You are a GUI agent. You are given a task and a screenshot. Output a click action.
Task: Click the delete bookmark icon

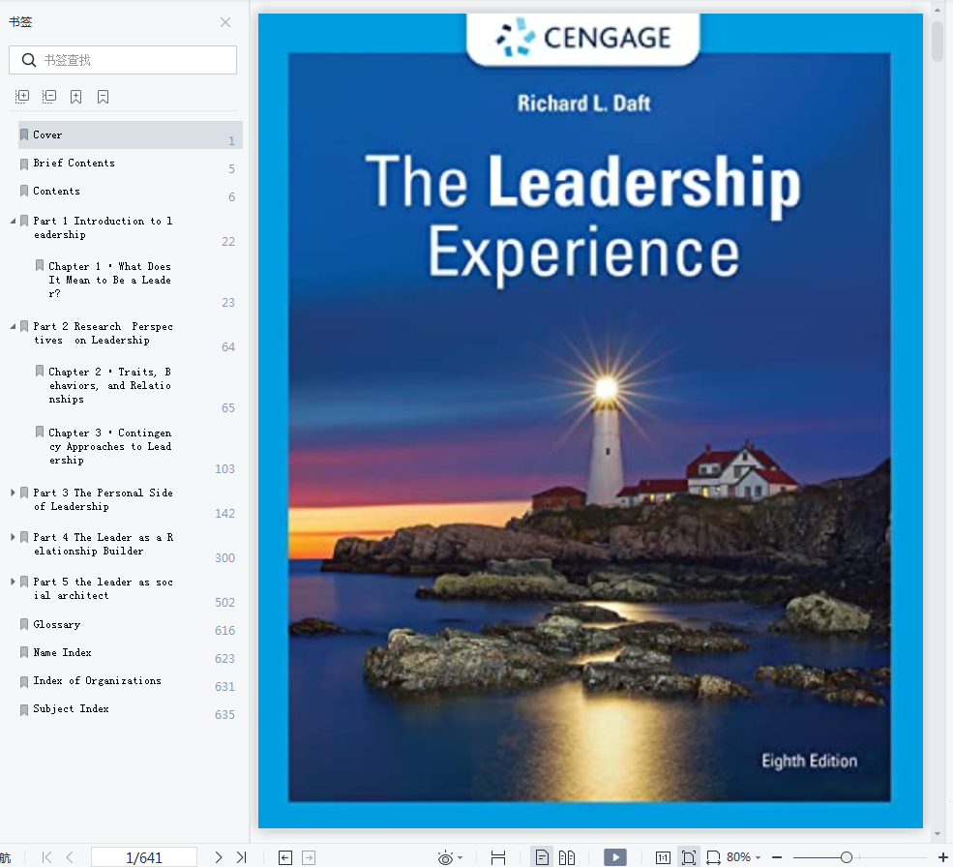pos(104,97)
